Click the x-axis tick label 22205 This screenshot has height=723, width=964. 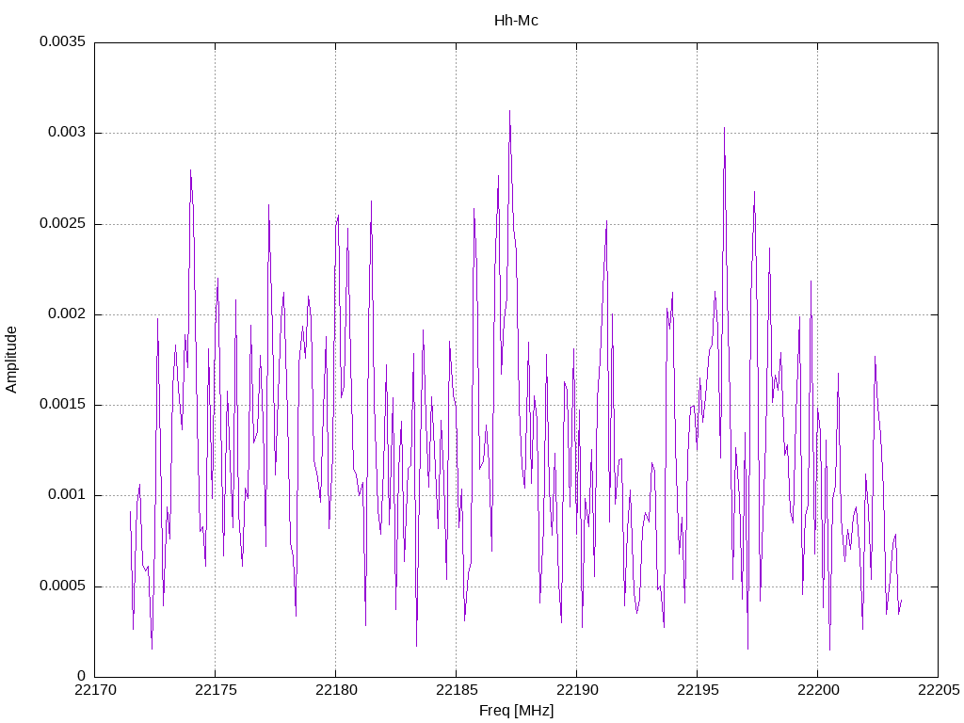click(939, 690)
